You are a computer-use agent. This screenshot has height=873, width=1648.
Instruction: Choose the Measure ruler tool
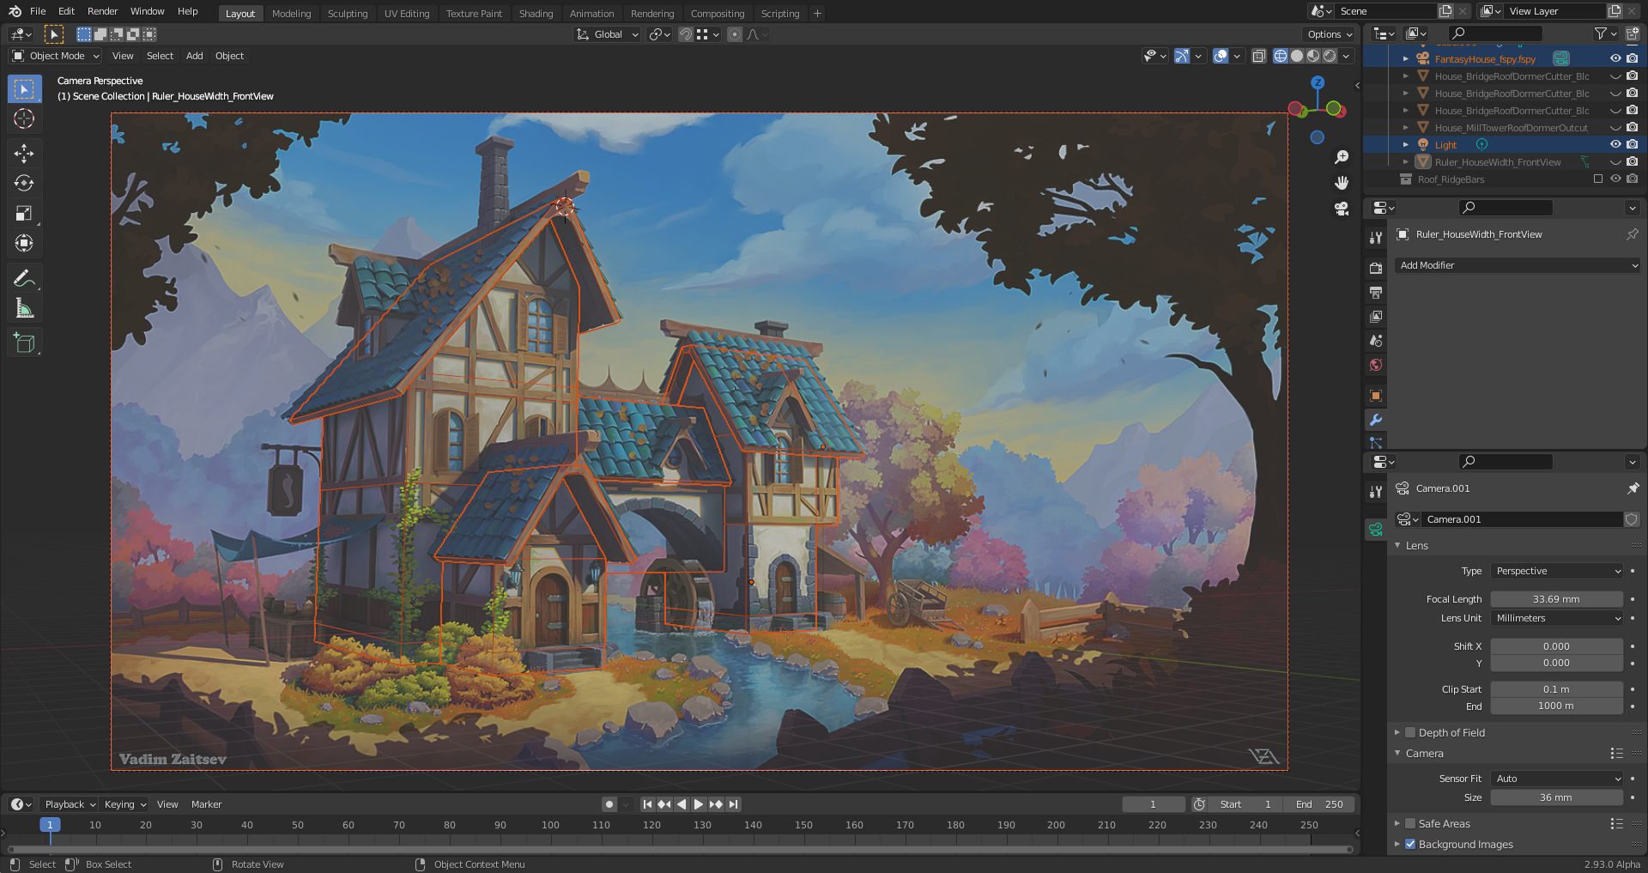[x=24, y=308]
